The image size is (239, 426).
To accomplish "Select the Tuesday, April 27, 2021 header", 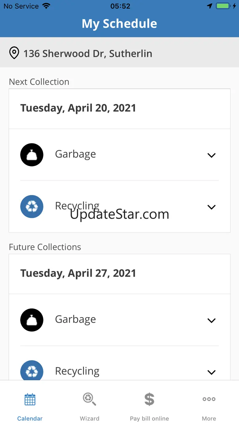I will coord(78,273).
